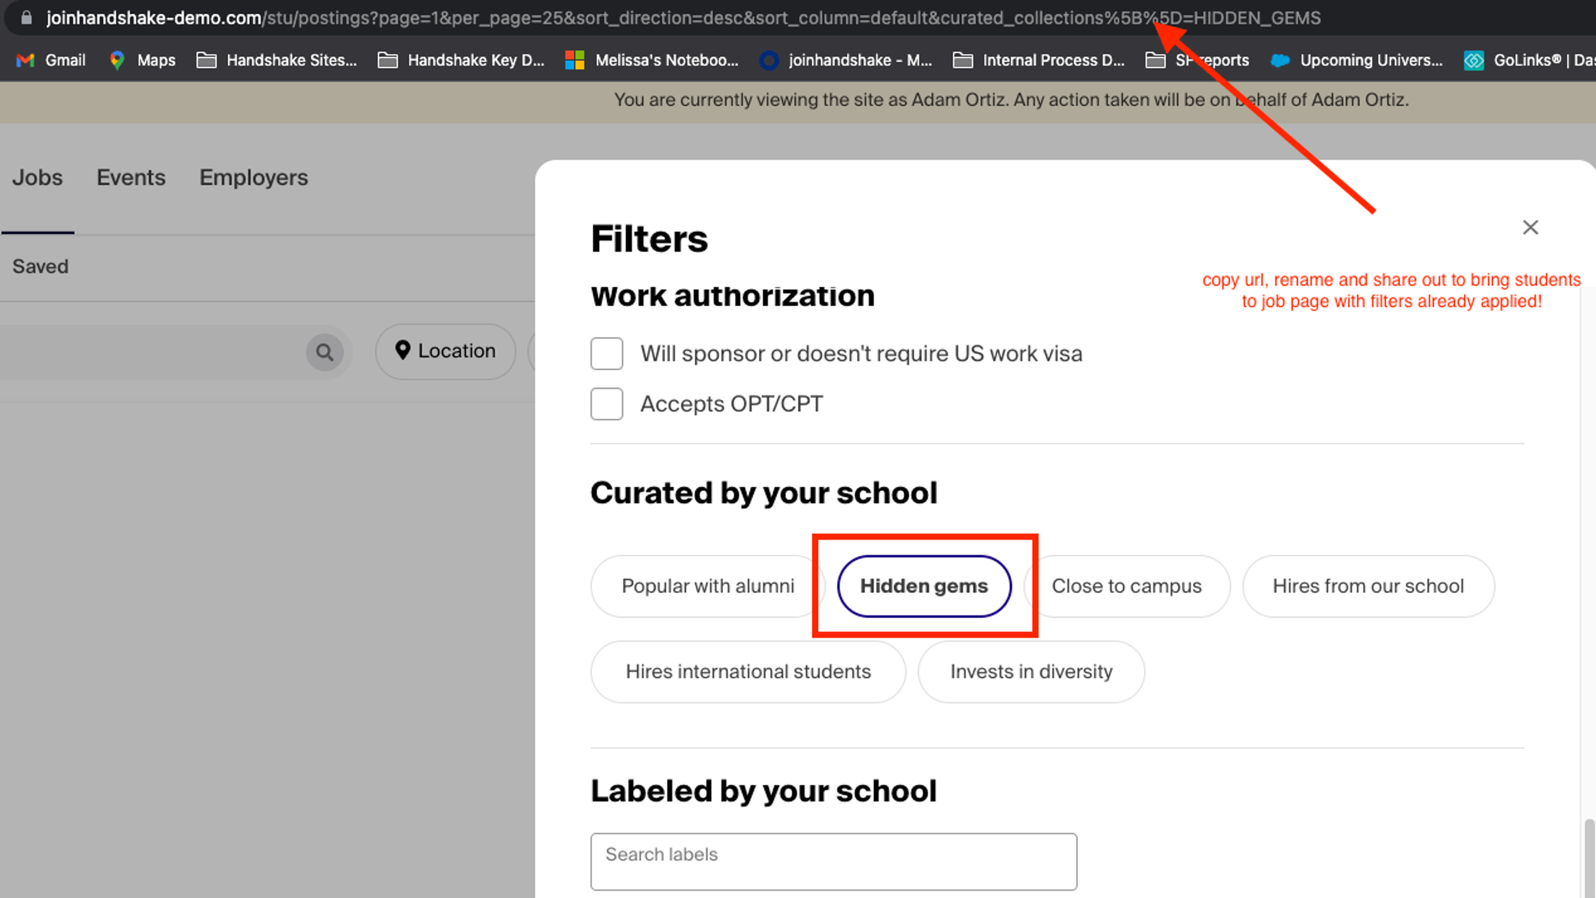The height and width of the screenshot is (898, 1596).
Task: Click the site lock icon in address bar
Action: point(26,17)
